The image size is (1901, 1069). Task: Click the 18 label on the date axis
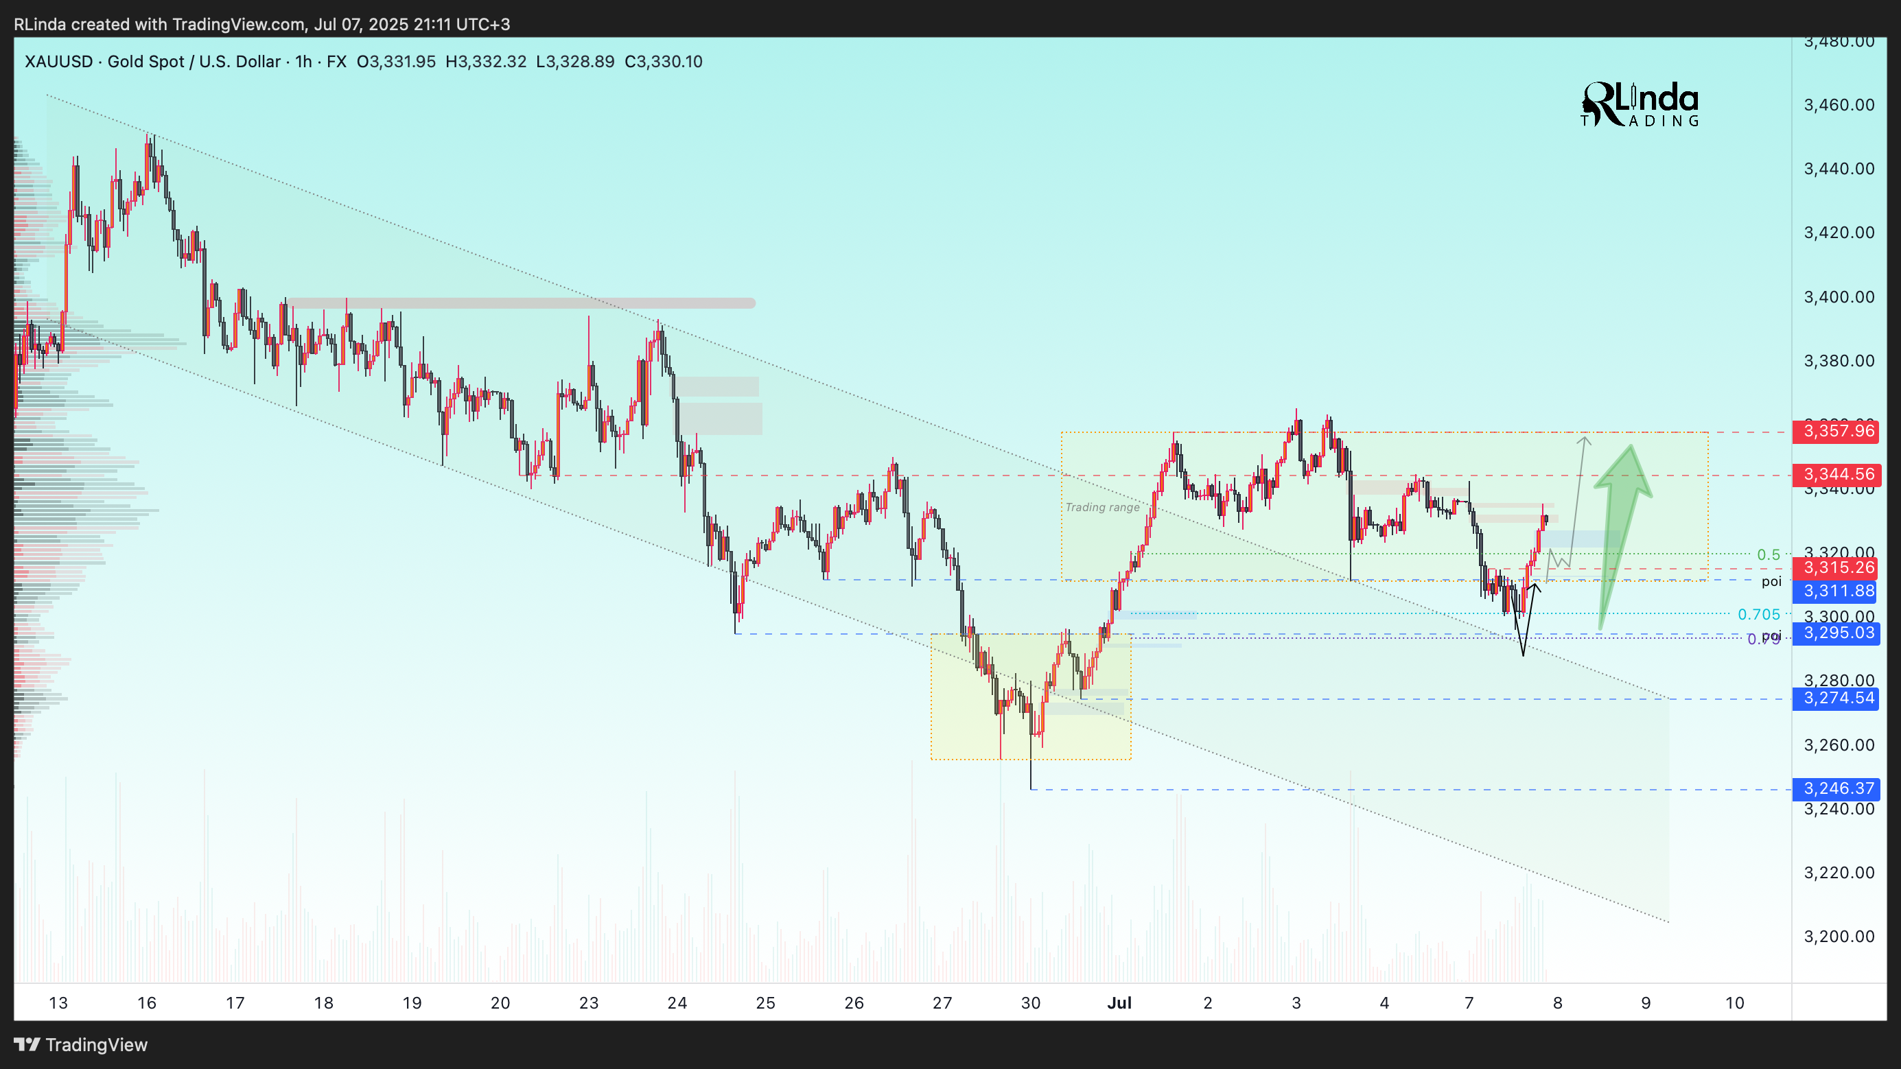pos(323,1003)
